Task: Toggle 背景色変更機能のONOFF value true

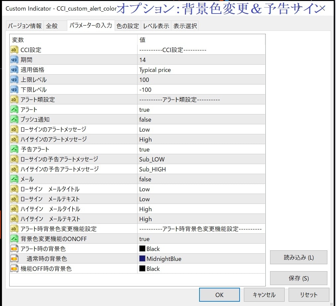Action: point(201,239)
